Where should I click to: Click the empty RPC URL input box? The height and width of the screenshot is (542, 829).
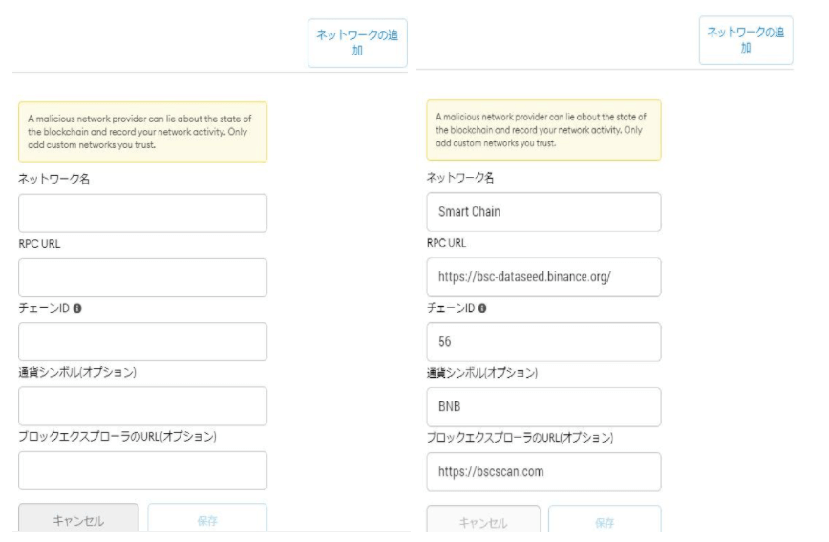click(142, 277)
